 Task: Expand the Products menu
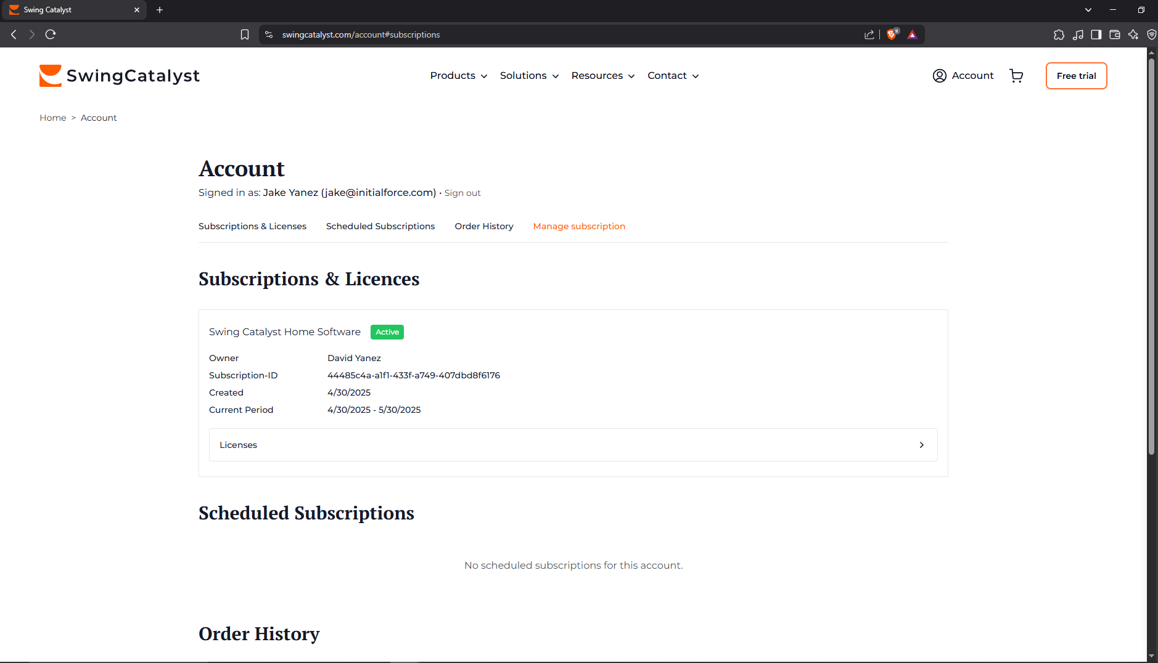pos(459,76)
